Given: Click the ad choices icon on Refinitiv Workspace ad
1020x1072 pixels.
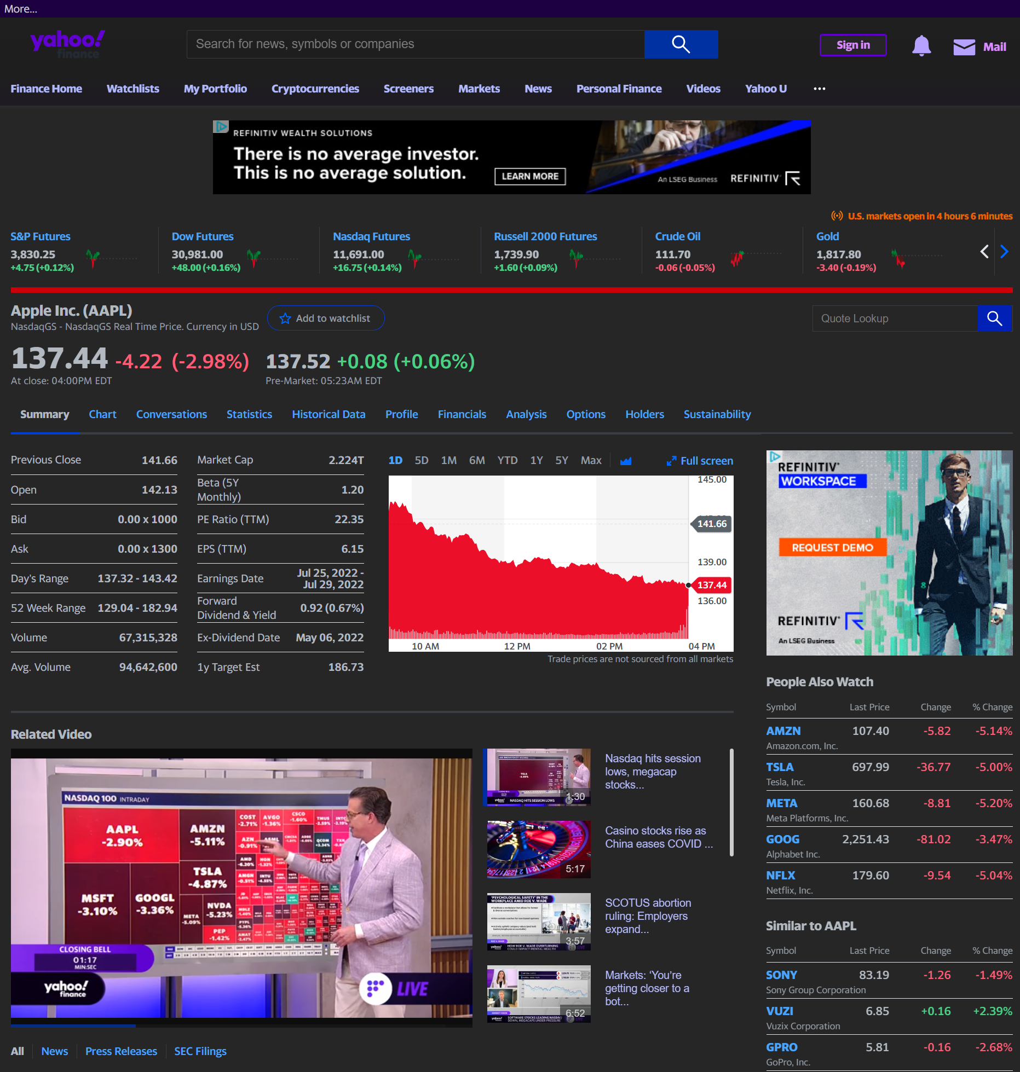Looking at the screenshot, I should [x=774, y=456].
